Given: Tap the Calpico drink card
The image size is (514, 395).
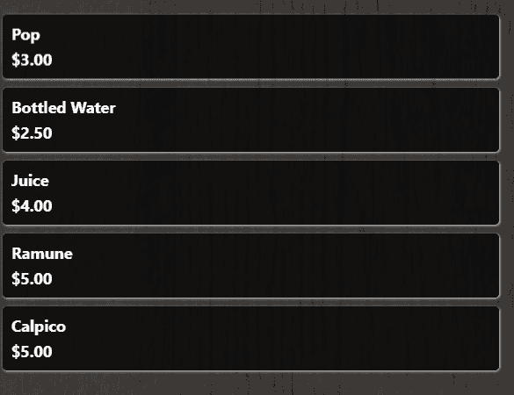Looking at the screenshot, I should 250,339.
